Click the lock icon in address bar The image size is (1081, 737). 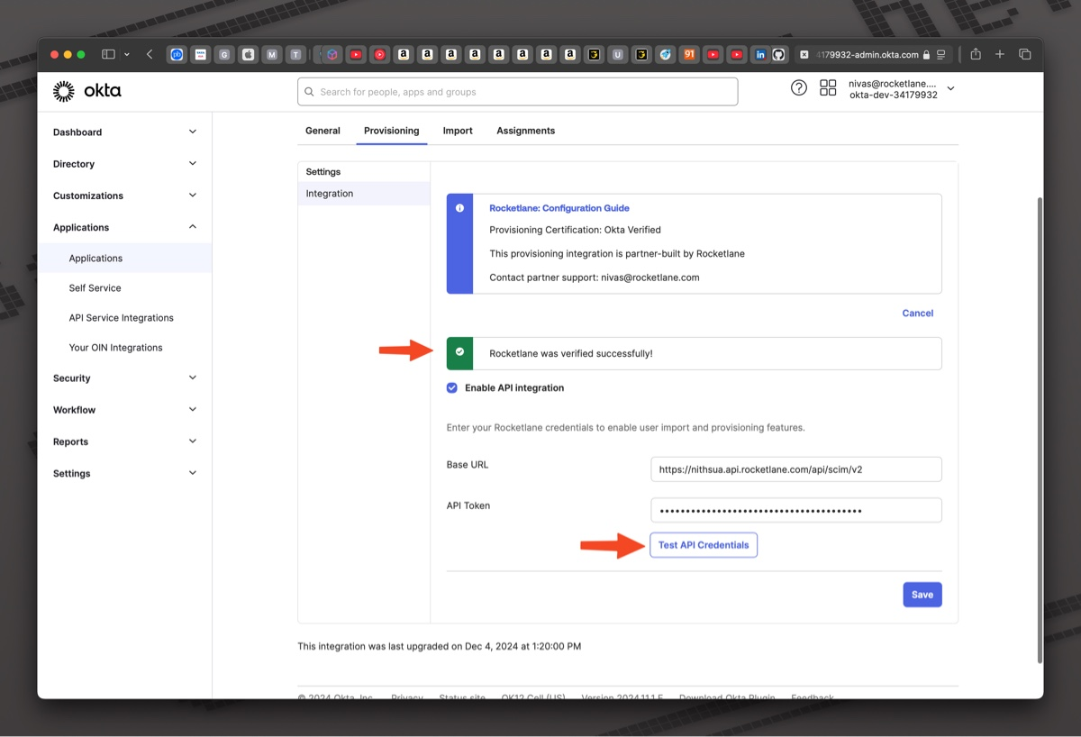pyautogui.click(x=927, y=55)
